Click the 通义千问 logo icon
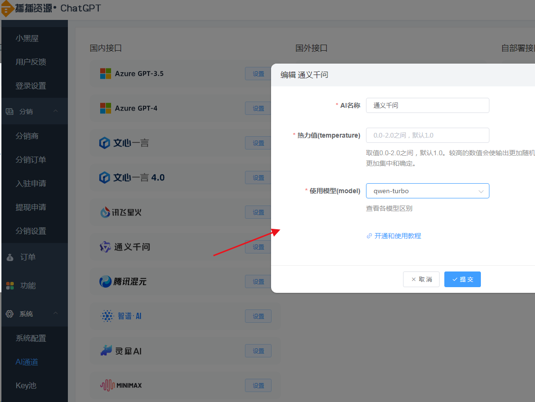Viewport: 535px width, 402px height. coord(105,247)
